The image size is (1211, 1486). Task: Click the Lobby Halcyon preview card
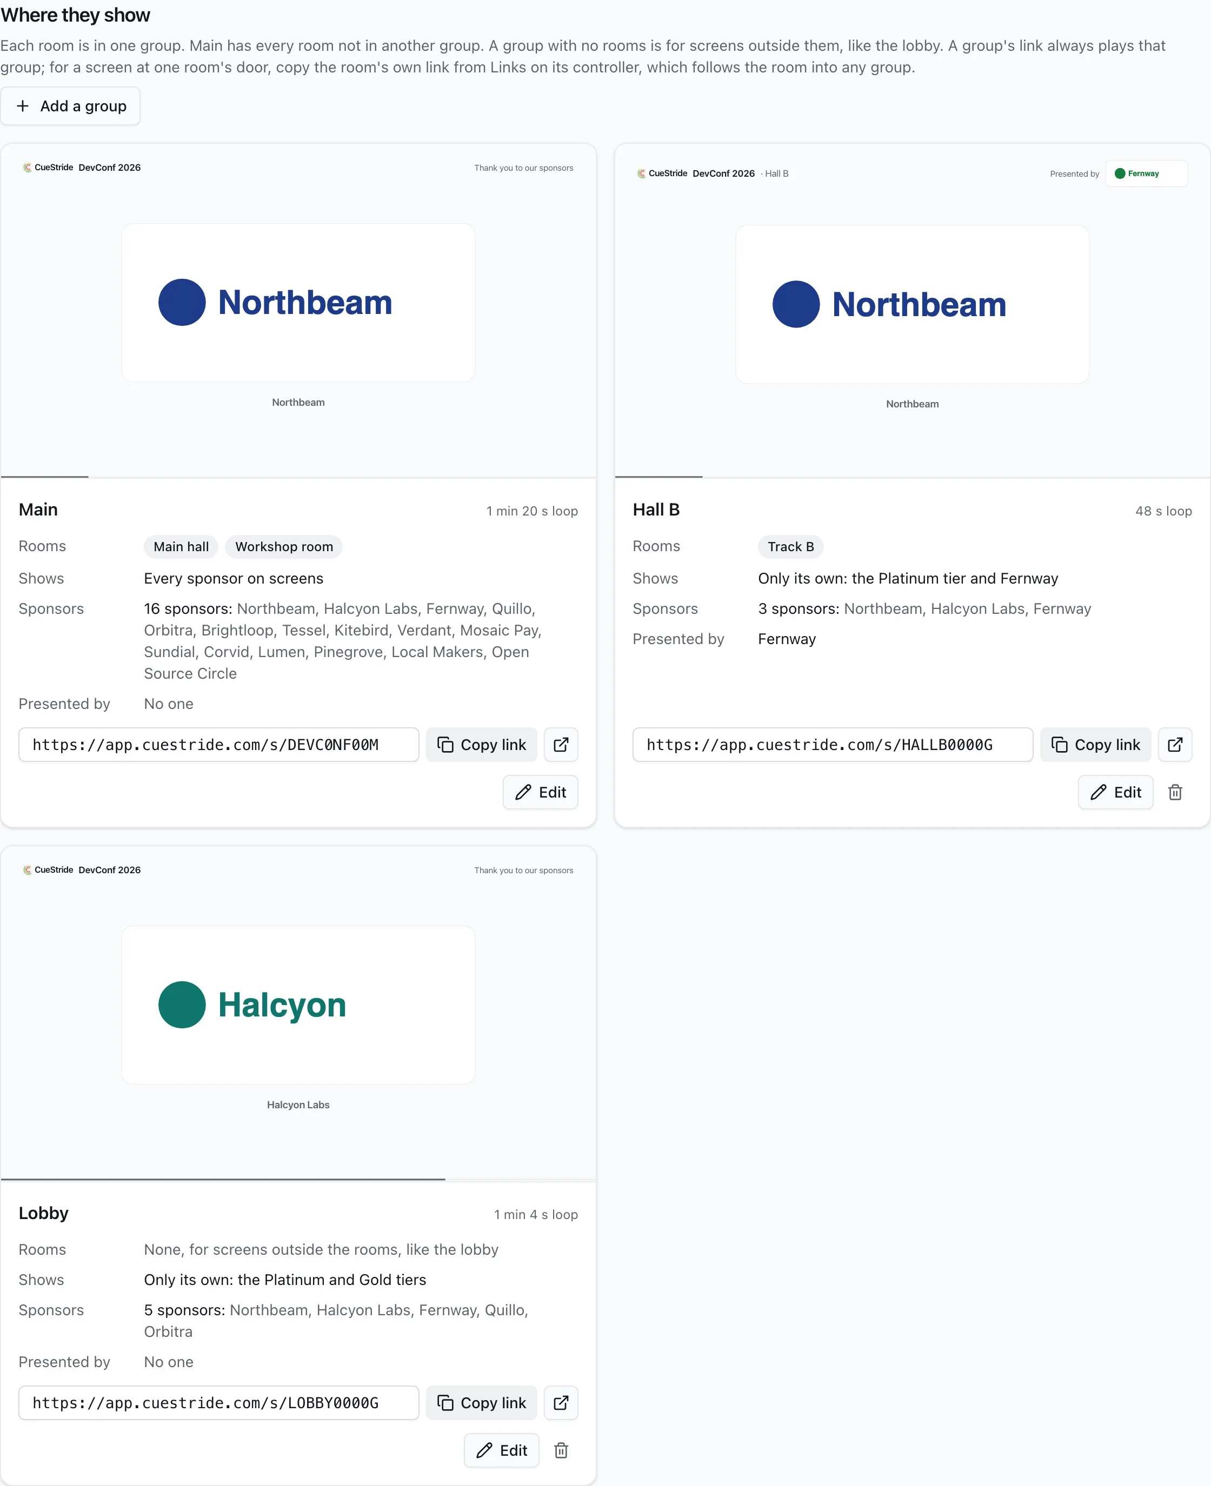coord(298,1004)
